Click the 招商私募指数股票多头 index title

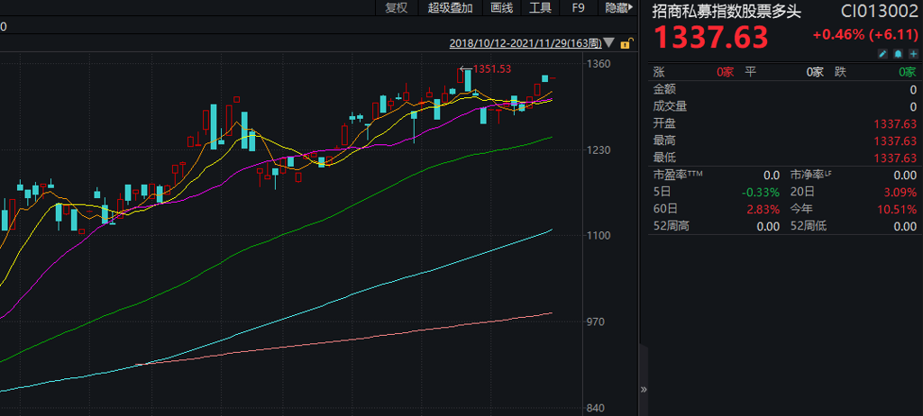(726, 11)
